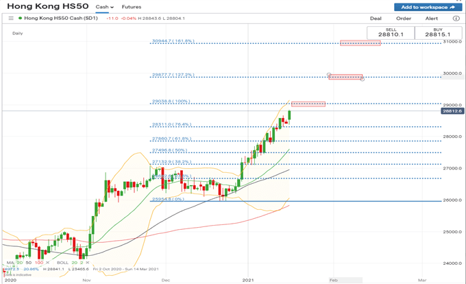Open the Daily timeframe selector
The image size is (466, 284).
tap(18, 34)
